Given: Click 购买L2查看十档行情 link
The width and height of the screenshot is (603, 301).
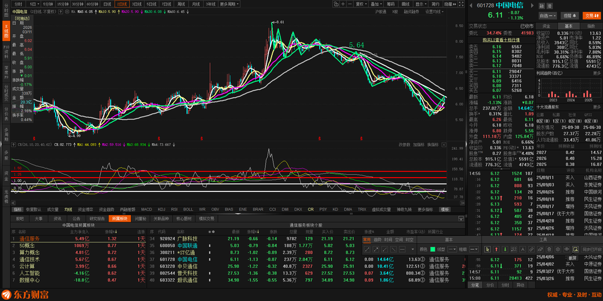Looking at the screenshot, I should [501, 40].
